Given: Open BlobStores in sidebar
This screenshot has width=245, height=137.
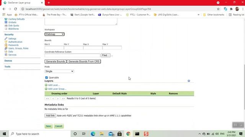Looking at the screenshot, I should pos(14,29).
